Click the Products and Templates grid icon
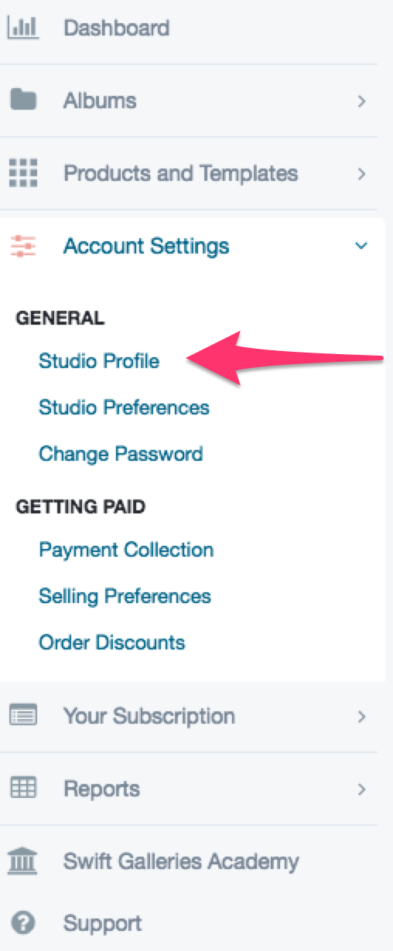 (x=22, y=172)
